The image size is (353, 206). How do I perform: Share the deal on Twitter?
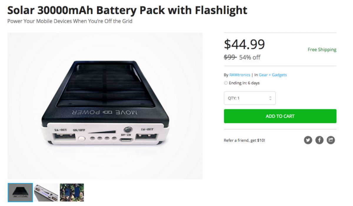pos(308,140)
